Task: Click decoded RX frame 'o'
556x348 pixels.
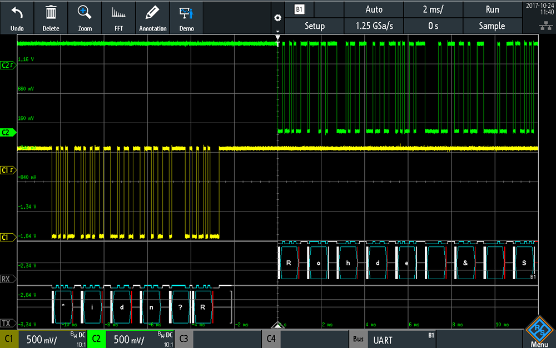Action: (318, 263)
